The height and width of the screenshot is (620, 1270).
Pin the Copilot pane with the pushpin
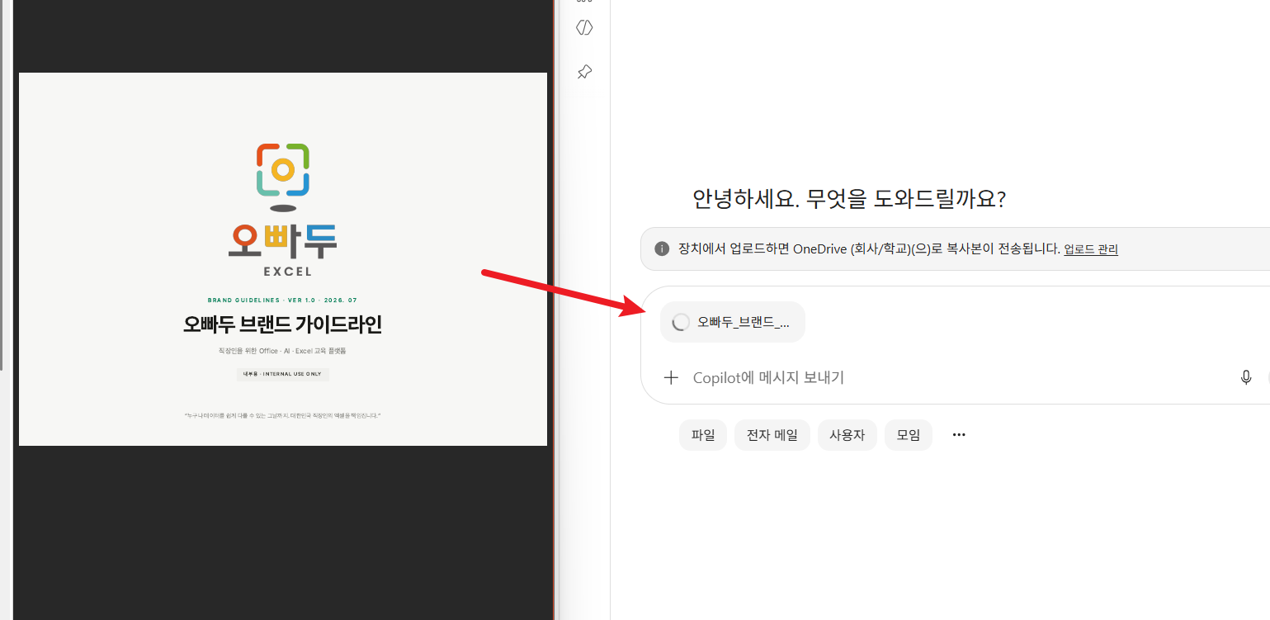point(584,72)
